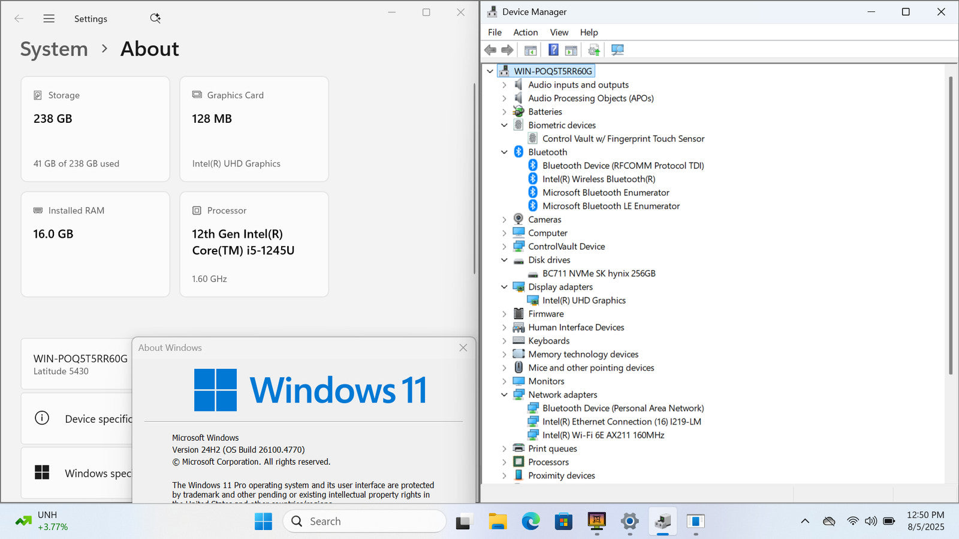959x539 pixels.
Task: Open the Settings navigation hamburger menu
Action: [49, 19]
